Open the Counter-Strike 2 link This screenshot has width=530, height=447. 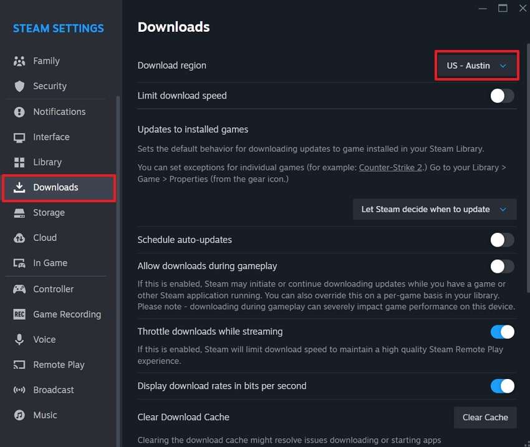(x=390, y=167)
